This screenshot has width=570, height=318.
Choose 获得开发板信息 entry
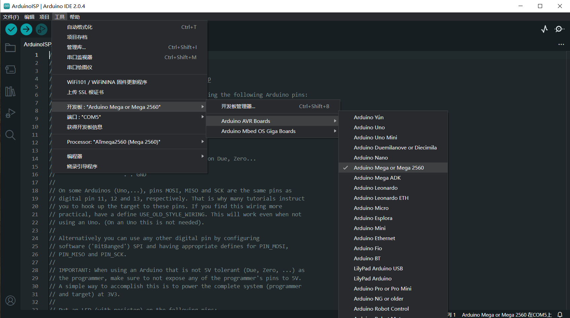click(x=129, y=127)
